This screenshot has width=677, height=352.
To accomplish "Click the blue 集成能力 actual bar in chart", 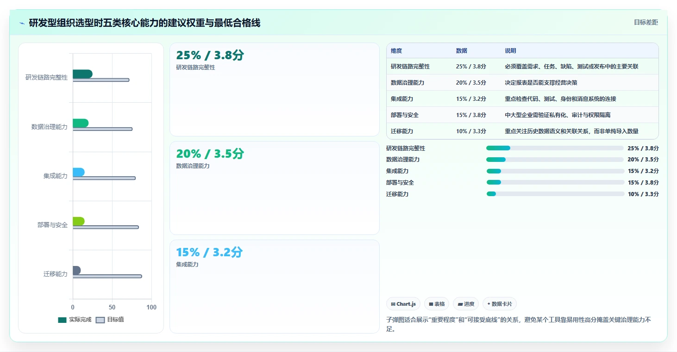I will [79, 173].
